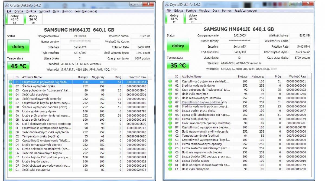Click the CrystalDiskInfo app icon in left window title bar
Screen dimensions: 325x181
click(x=7, y=5)
